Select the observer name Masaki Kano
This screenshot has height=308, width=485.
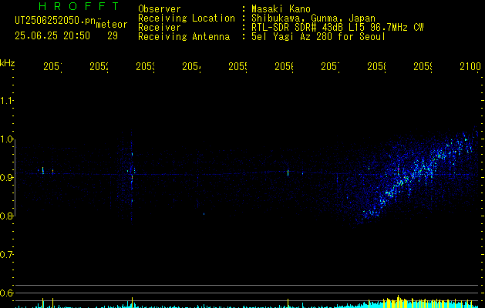(x=281, y=9)
